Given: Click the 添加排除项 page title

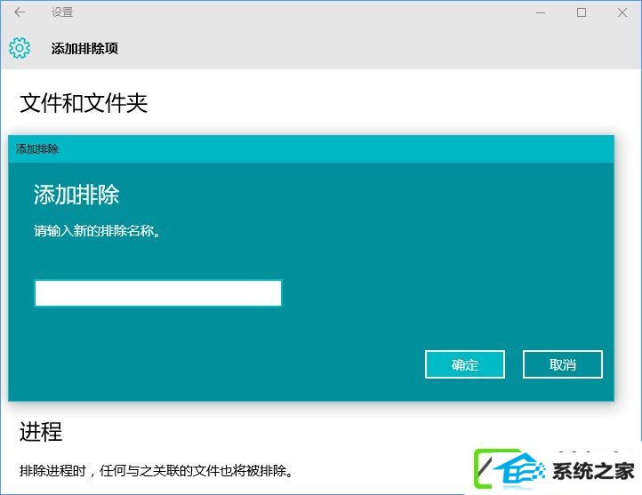Looking at the screenshot, I should pos(84,48).
